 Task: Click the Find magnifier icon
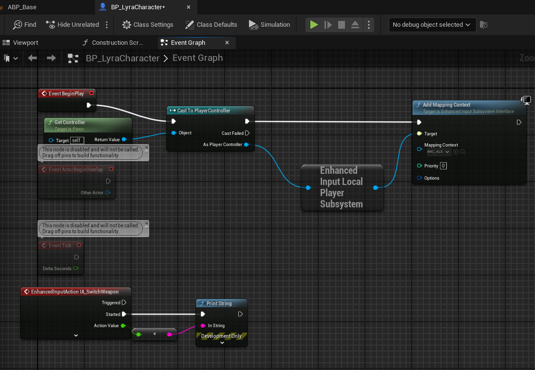18,24
